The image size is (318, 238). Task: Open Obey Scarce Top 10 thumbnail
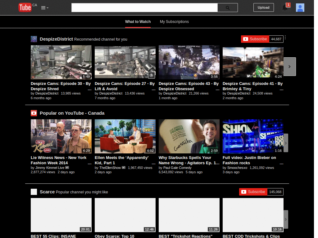coord(125,215)
